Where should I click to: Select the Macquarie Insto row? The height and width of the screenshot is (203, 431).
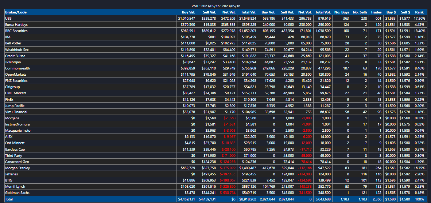[215, 131]
